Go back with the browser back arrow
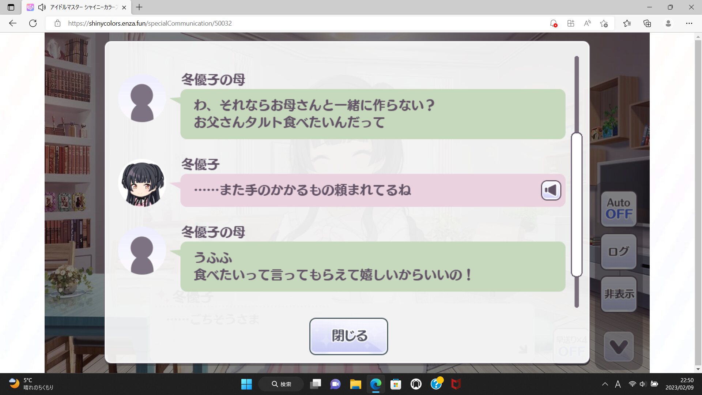The width and height of the screenshot is (702, 395). click(x=13, y=23)
